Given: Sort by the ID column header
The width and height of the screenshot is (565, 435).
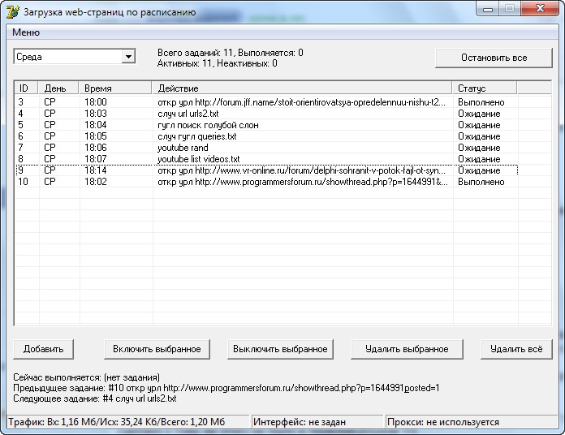Looking at the screenshot, I should [26, 88].
